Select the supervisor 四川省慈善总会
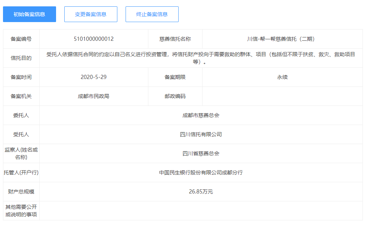 click(201, 153)
